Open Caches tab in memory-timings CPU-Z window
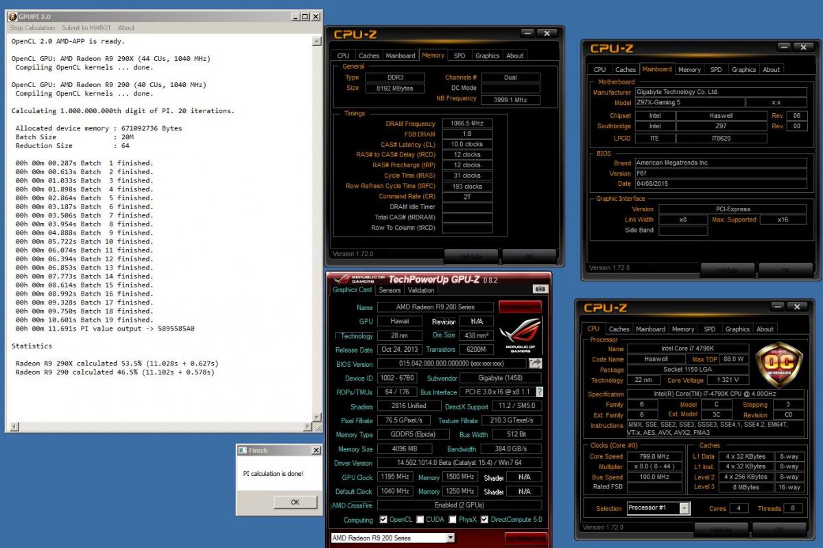The height and width of the screenshot is (548, 823). point(369,56)
